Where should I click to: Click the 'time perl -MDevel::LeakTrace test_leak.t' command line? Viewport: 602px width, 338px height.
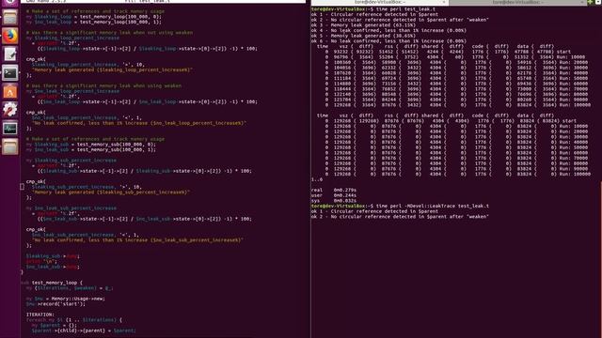[x=400, y=206]
